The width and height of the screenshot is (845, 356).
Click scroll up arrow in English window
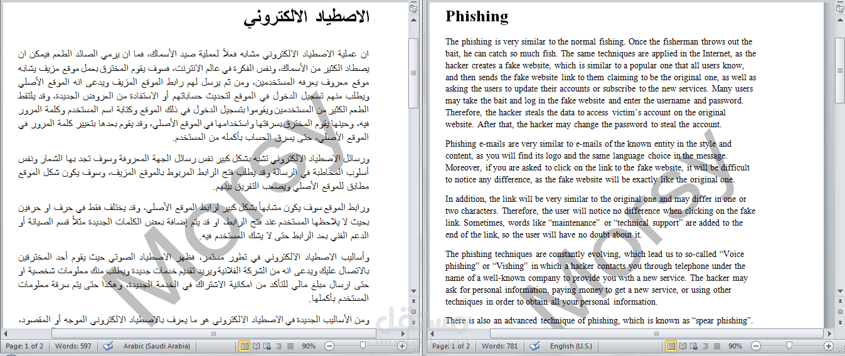pos(840,20)
